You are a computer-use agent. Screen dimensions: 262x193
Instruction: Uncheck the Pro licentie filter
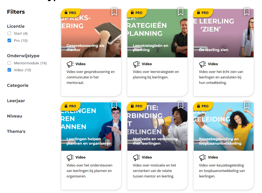[9, 41]
